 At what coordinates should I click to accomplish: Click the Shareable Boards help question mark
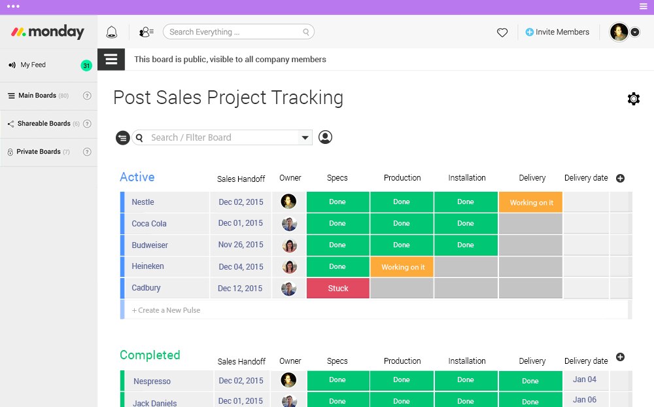(87, 124)
